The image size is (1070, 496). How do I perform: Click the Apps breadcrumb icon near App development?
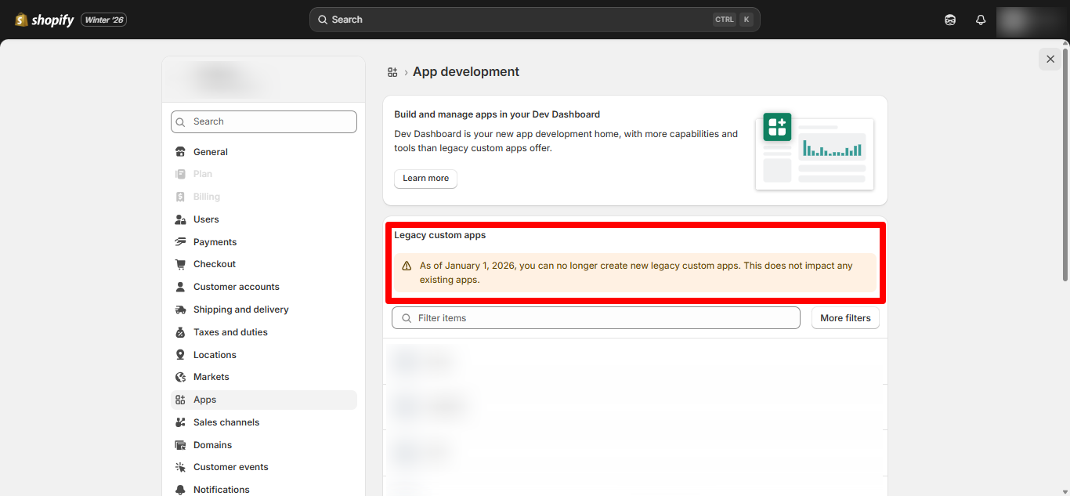pos(392,71)
